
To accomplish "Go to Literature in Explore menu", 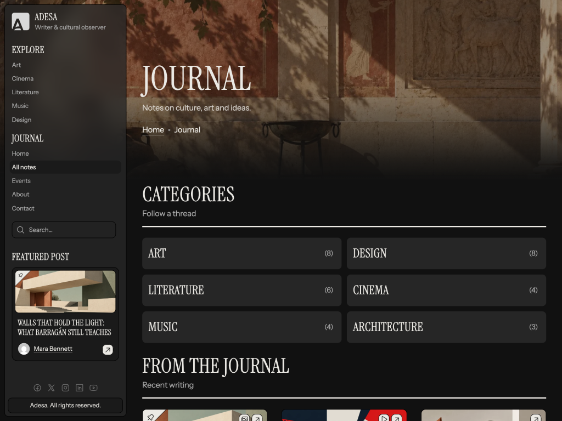I will [x=25, y=92].
